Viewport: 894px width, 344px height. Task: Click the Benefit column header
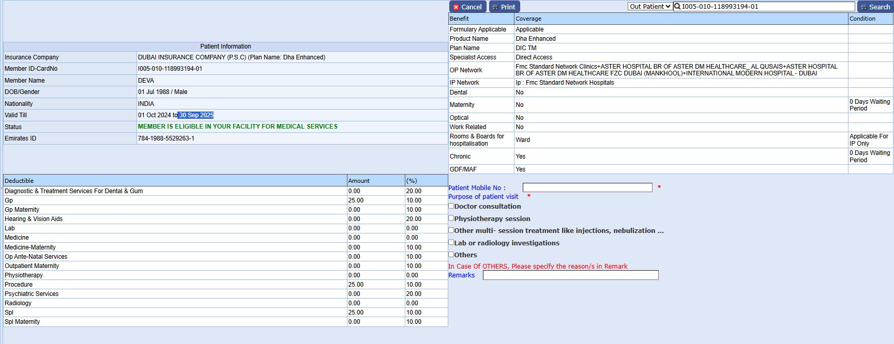pyautogui.click(x=459, y=19)
